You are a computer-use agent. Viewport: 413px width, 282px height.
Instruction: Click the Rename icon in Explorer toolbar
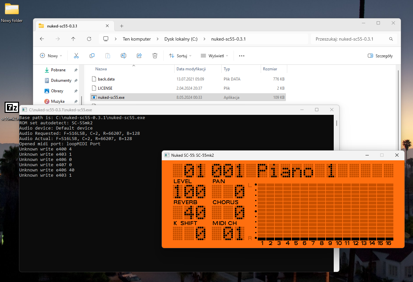click(123, 56)
